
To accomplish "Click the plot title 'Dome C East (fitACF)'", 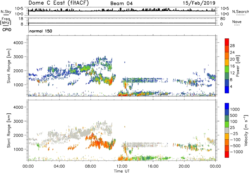I will pos(59,3).
